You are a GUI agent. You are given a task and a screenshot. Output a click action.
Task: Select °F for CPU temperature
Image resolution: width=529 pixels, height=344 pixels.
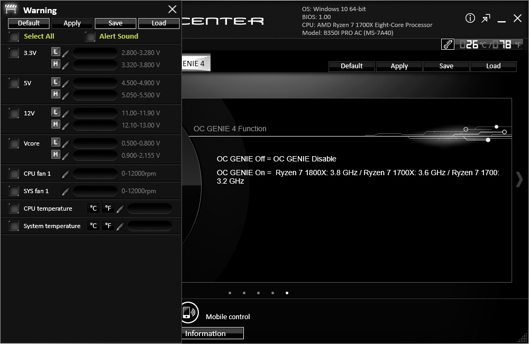pos(108,209)
